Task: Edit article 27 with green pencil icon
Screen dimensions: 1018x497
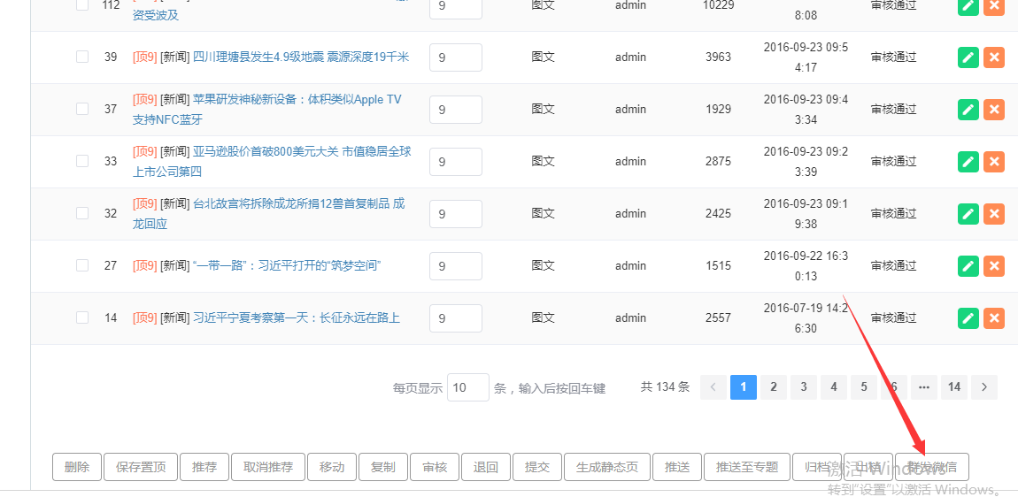Action: (968, 266)
